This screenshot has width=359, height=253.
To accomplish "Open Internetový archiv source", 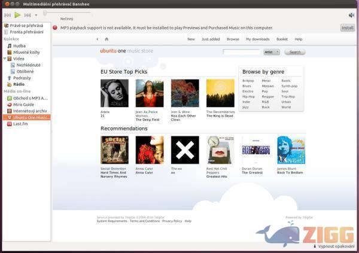I will coord(30,111).
